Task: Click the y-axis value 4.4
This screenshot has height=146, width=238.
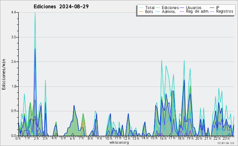Action: click(x=13, y=12)
